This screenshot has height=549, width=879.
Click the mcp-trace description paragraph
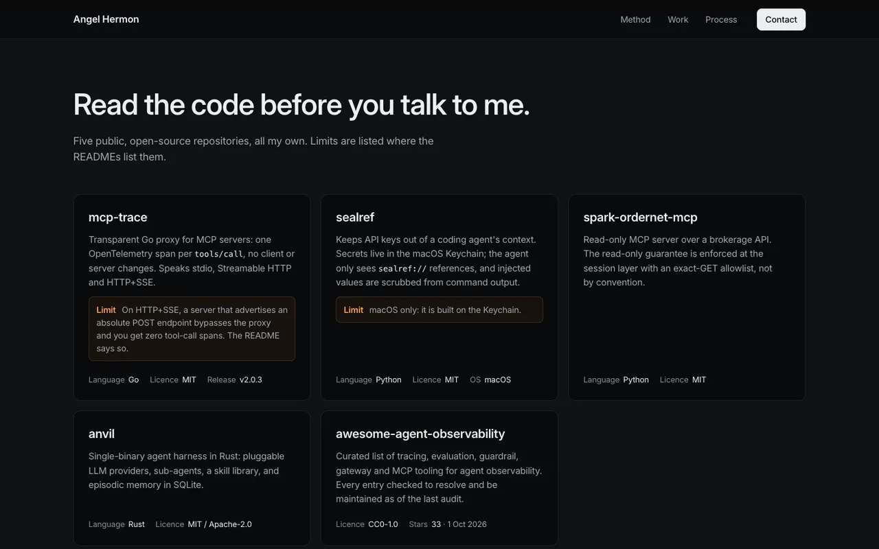(192, 261)
